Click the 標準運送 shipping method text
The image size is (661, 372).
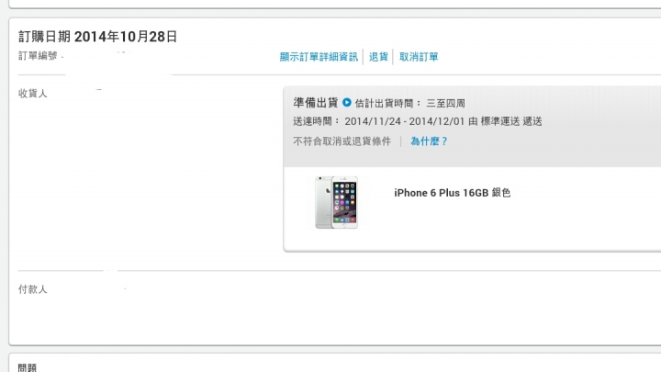[500, 121]
